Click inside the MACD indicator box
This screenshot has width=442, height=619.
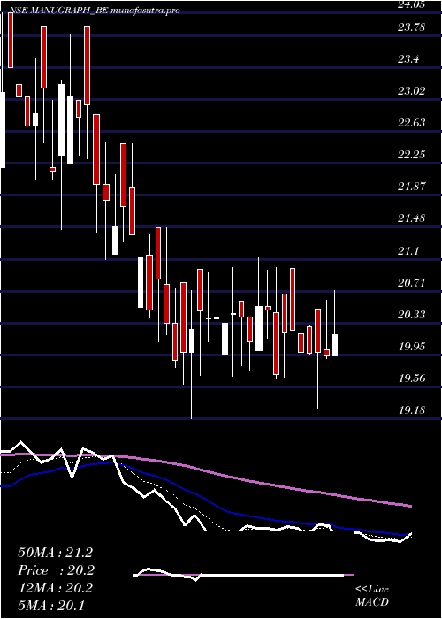pyautogui.click(x=243, y=575)
